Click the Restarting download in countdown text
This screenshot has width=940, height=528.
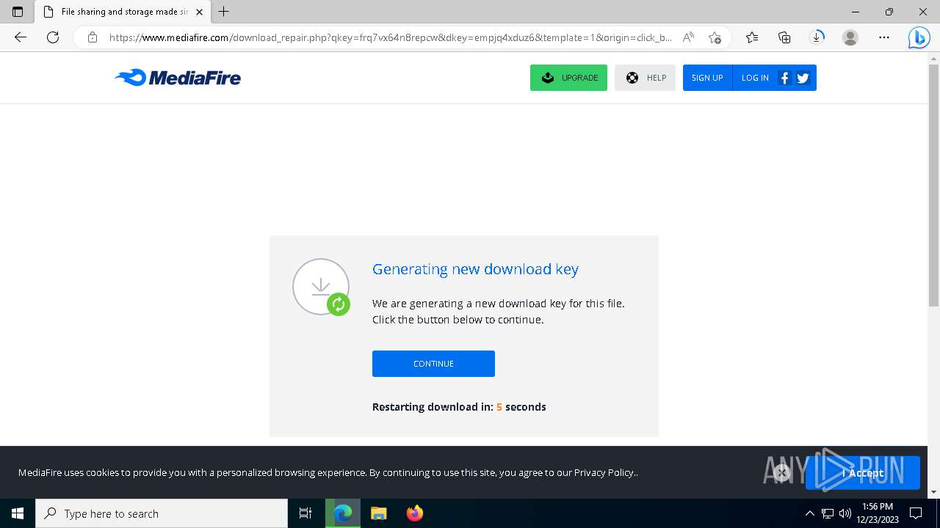(459, 407)
